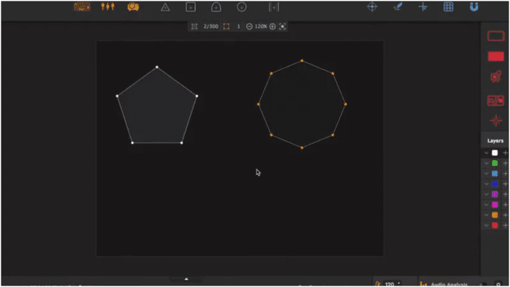510x287 pixels.
Task: Click the red star-burst crosshair icon
Action: pyautogui.click(x=496, y=120)
